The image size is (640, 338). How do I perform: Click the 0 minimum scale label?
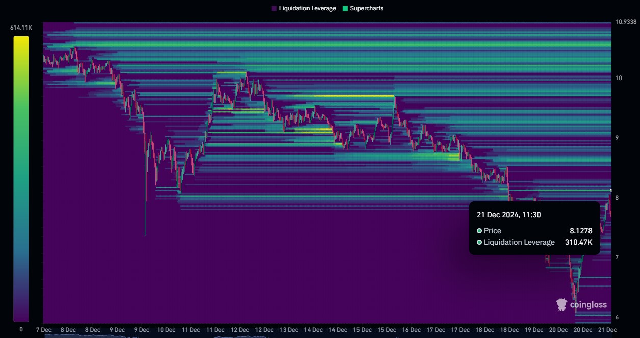(21, 329)
